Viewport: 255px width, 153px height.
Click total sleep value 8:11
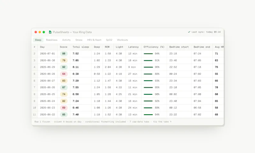[76, 67]
